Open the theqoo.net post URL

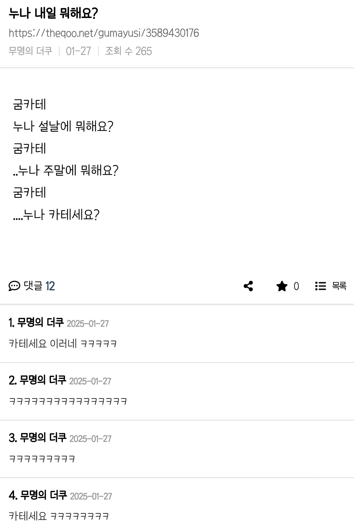tap(104, 33)
